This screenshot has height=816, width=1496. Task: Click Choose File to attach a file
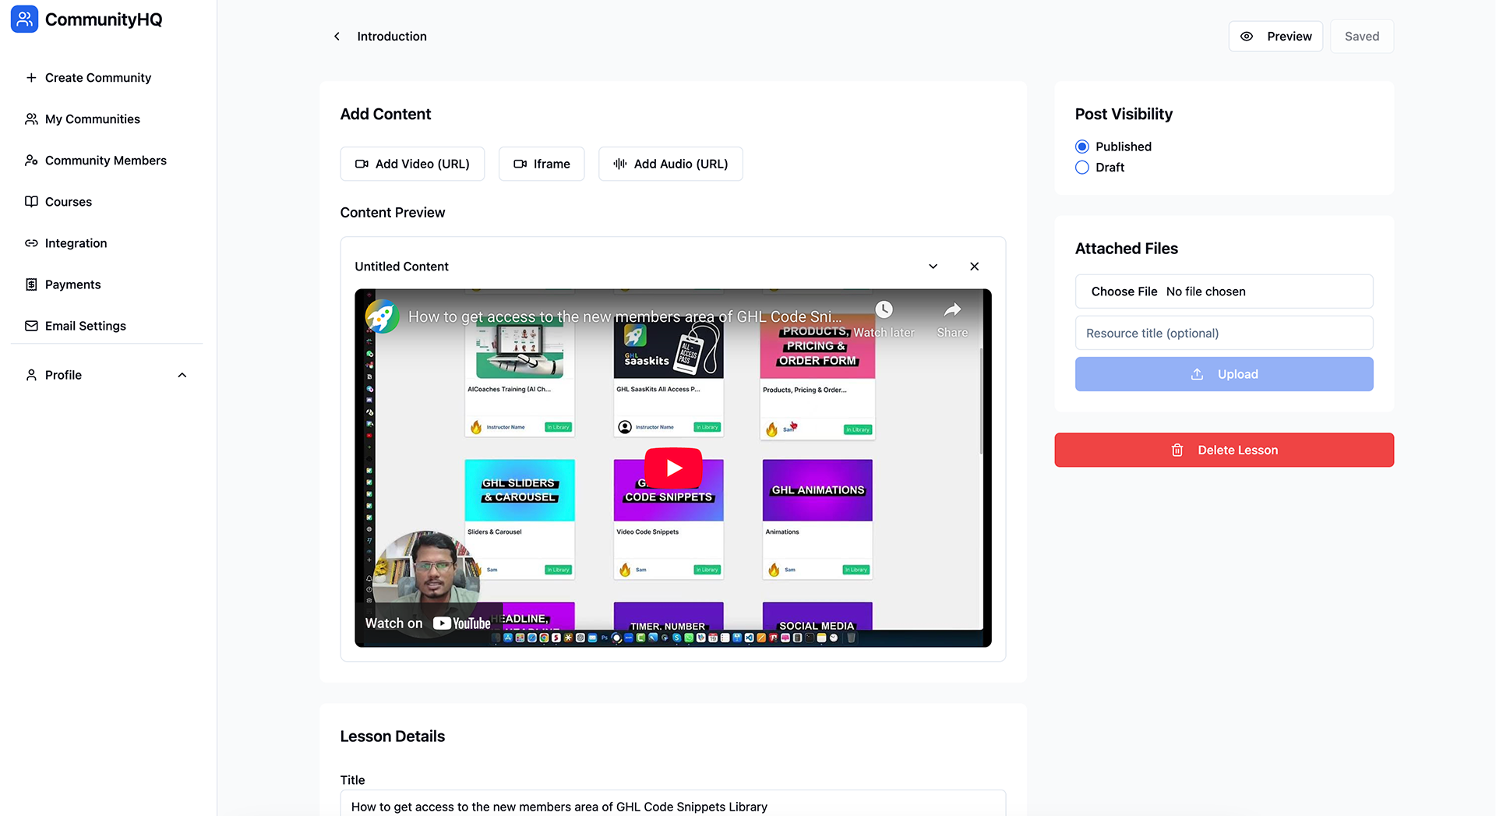click(1124, 291)
